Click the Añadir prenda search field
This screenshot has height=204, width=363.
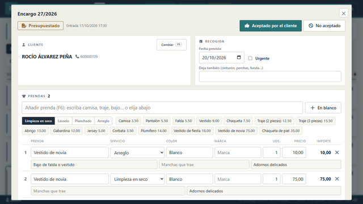click(162, 108)
